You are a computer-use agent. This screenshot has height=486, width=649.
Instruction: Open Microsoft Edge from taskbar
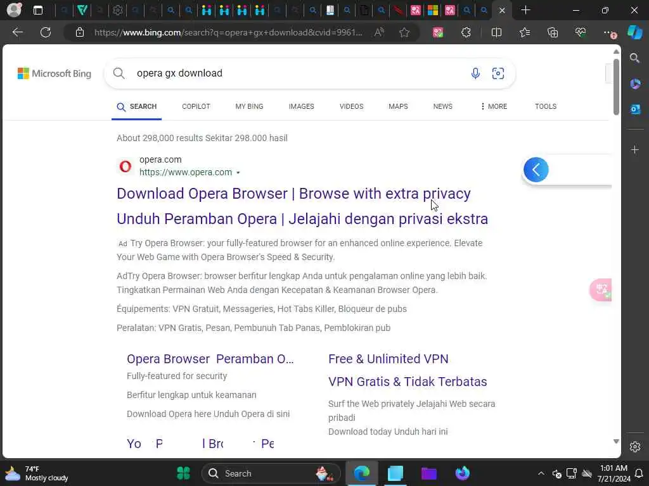[362, 473]
